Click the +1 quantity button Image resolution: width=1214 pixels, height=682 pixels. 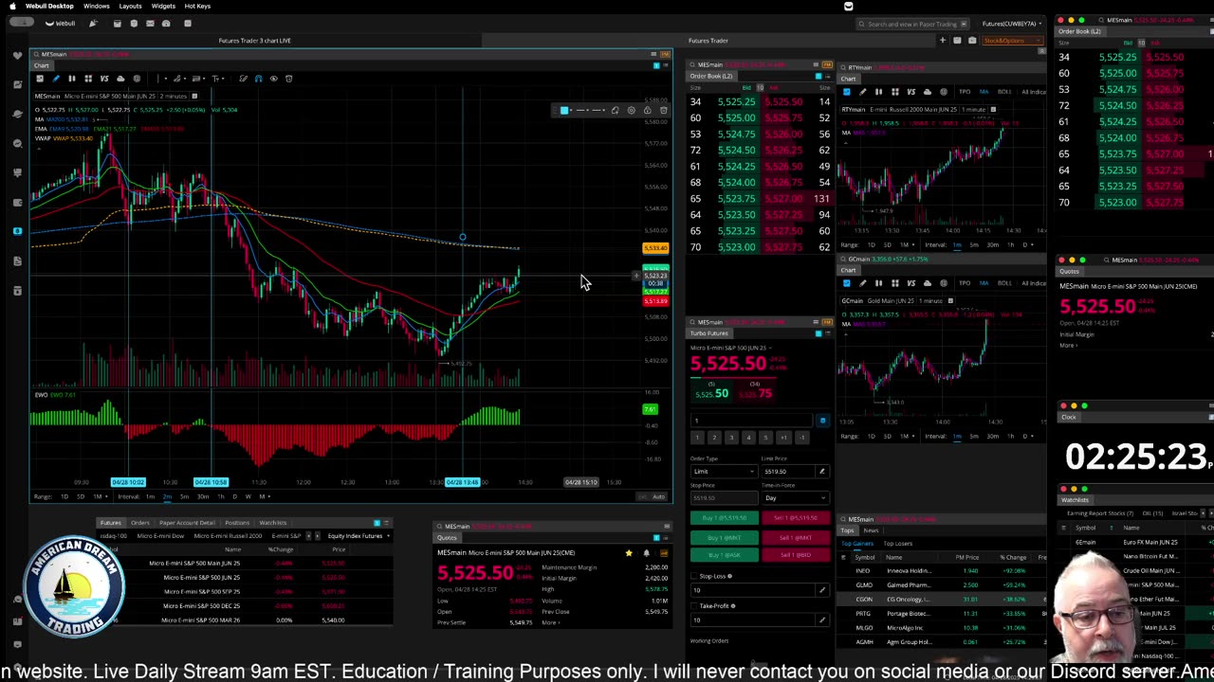(x=783, y=438)
